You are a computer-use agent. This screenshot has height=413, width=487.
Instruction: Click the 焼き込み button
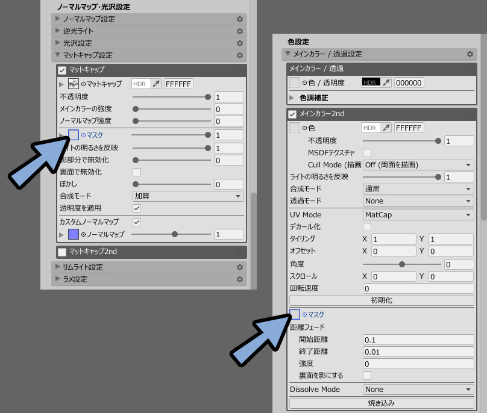[x=382, y=403]
